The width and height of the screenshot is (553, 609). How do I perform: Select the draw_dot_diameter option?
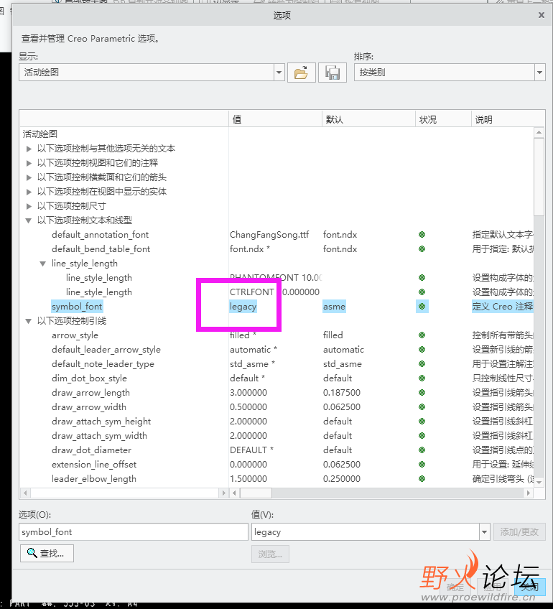pyautogui.click(x=92, y=450)
